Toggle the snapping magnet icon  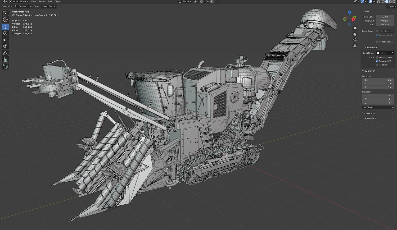[x=202, y=2]
